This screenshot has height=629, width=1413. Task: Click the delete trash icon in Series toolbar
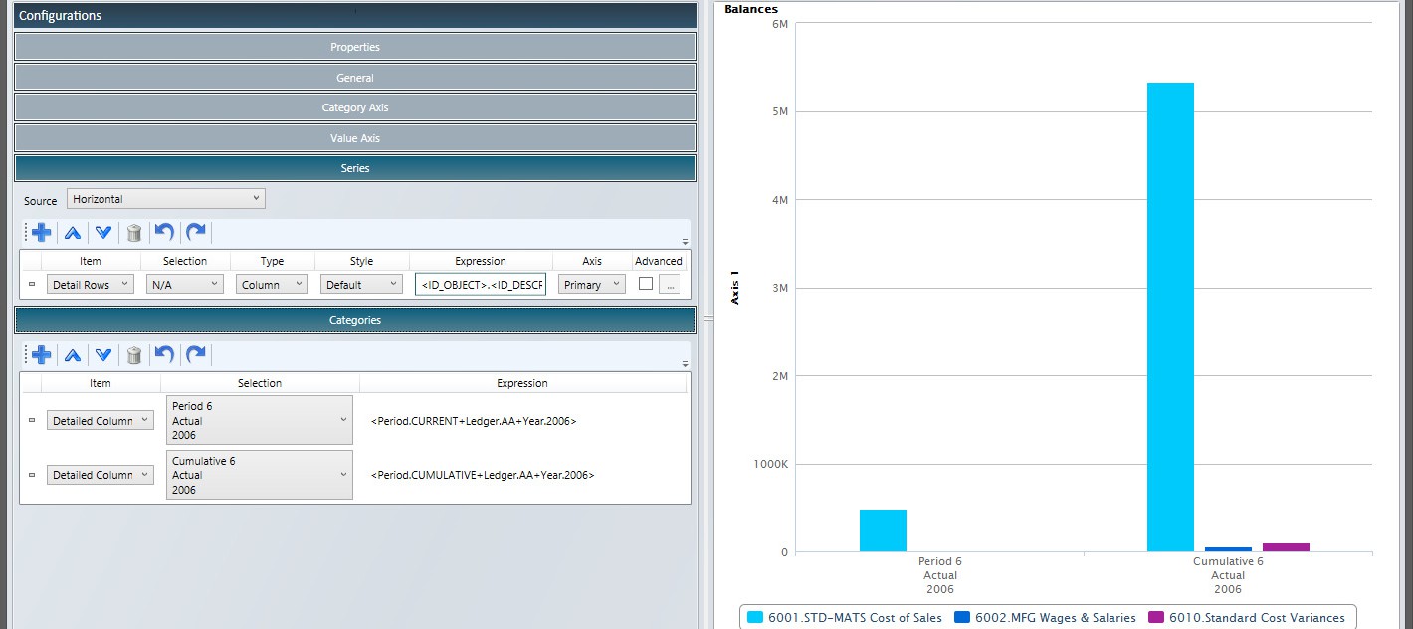point(134,233)
